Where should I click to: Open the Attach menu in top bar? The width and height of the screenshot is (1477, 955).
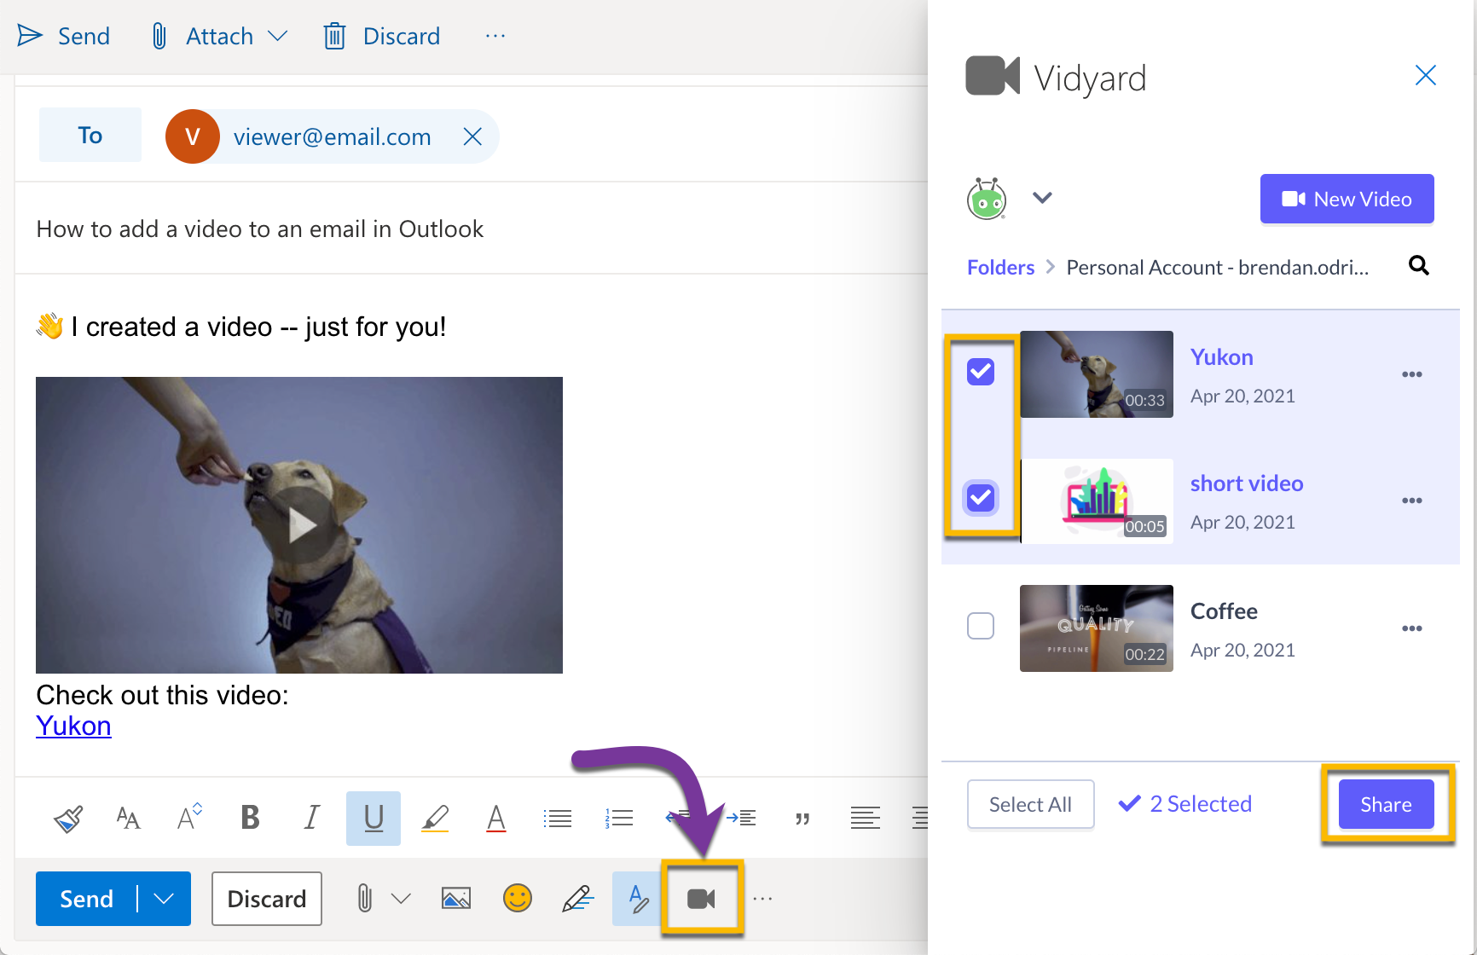(219, 36)
